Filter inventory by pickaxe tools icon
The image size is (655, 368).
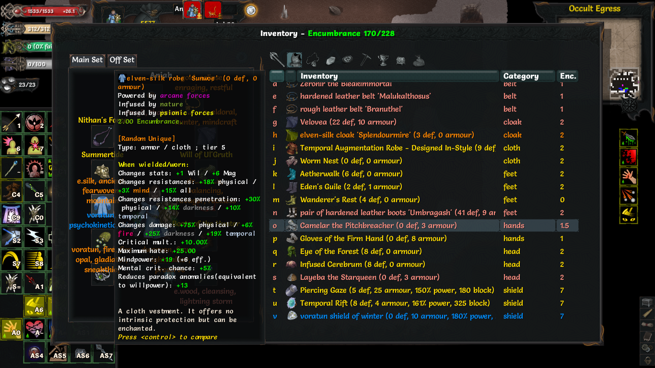point(365,59)
